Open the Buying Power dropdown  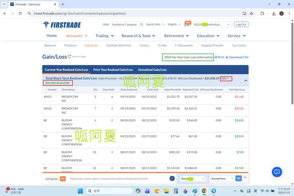(x=222, y=179)
